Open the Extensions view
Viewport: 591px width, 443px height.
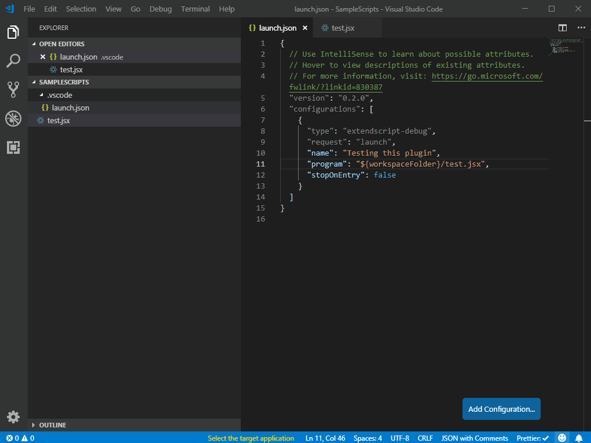coord(13,147)
